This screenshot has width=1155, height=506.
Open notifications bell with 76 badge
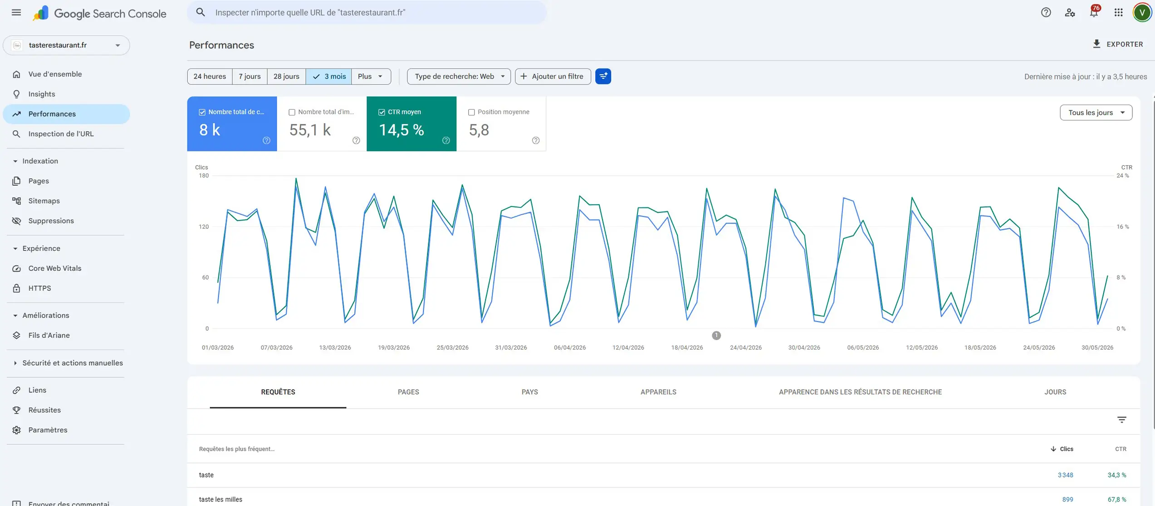1094,12
